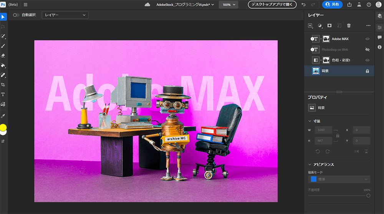Screen dimensions: 384x214
Task: Toggle the width-height aspect ratio lock
Action: 338,136
